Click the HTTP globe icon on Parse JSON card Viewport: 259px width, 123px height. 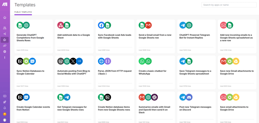(101, 61)
